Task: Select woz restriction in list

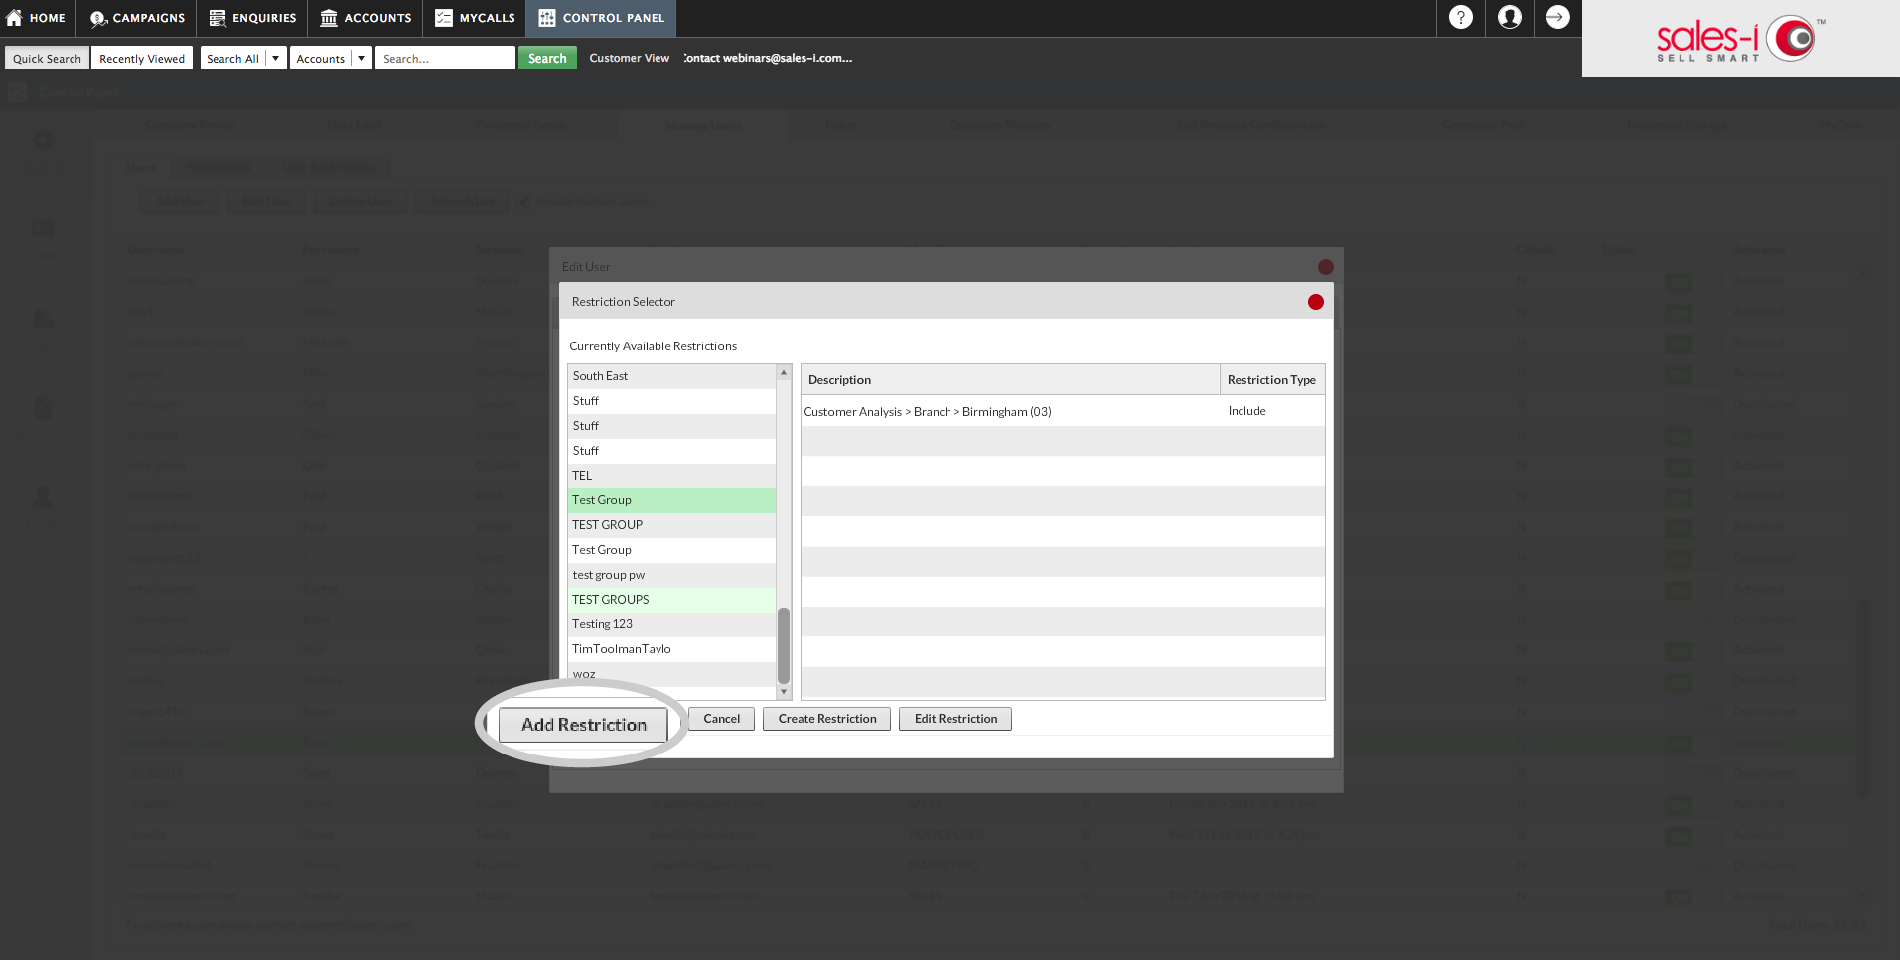Action: coord(671,674)
